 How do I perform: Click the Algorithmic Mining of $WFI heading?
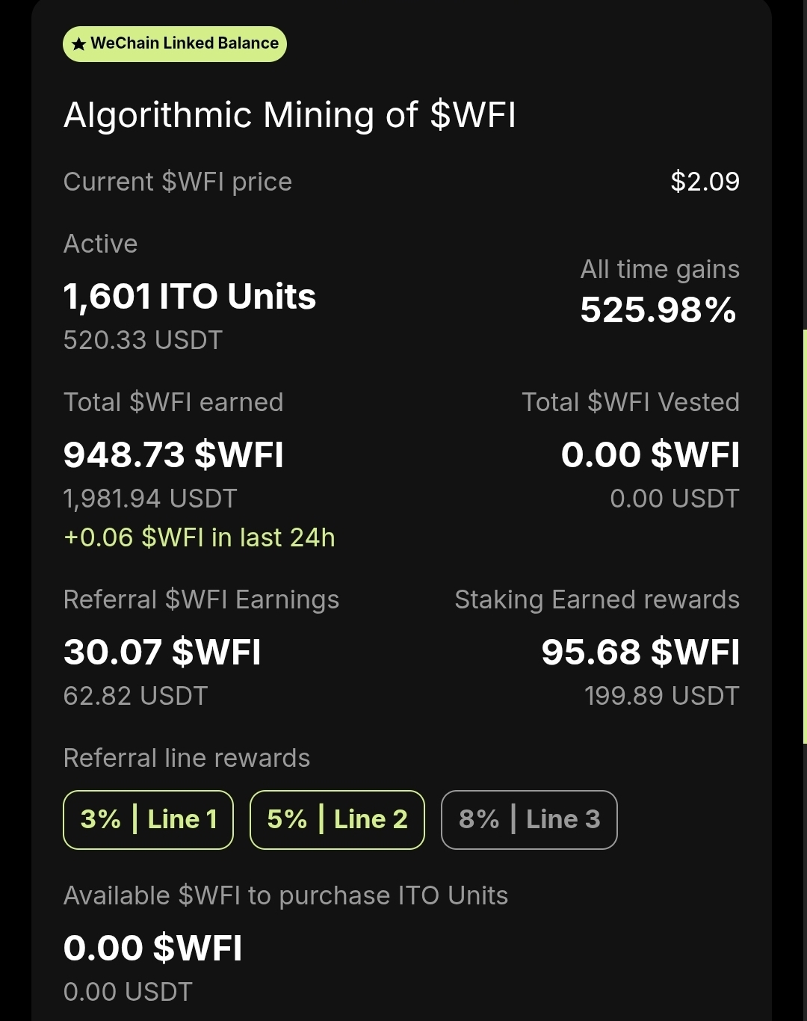(290, 115)
